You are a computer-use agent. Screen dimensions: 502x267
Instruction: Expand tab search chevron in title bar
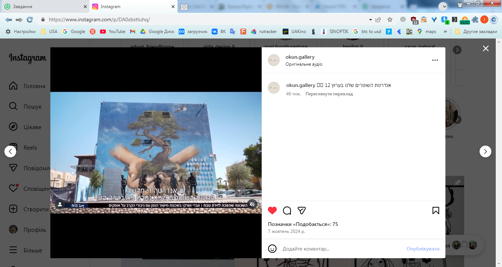coord(443,6)
